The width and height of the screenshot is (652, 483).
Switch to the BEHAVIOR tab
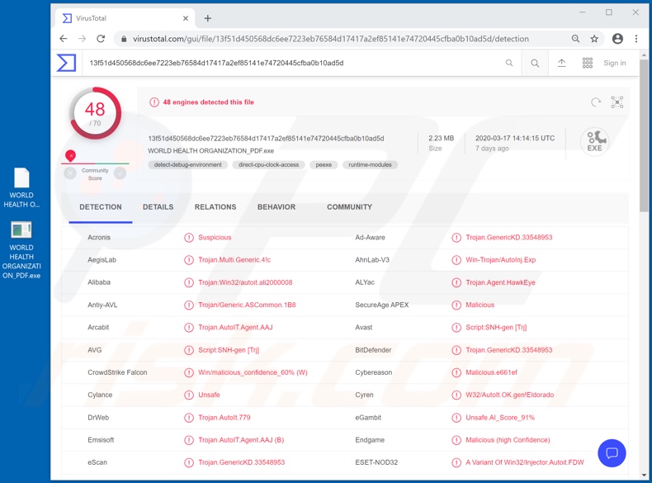276,206
